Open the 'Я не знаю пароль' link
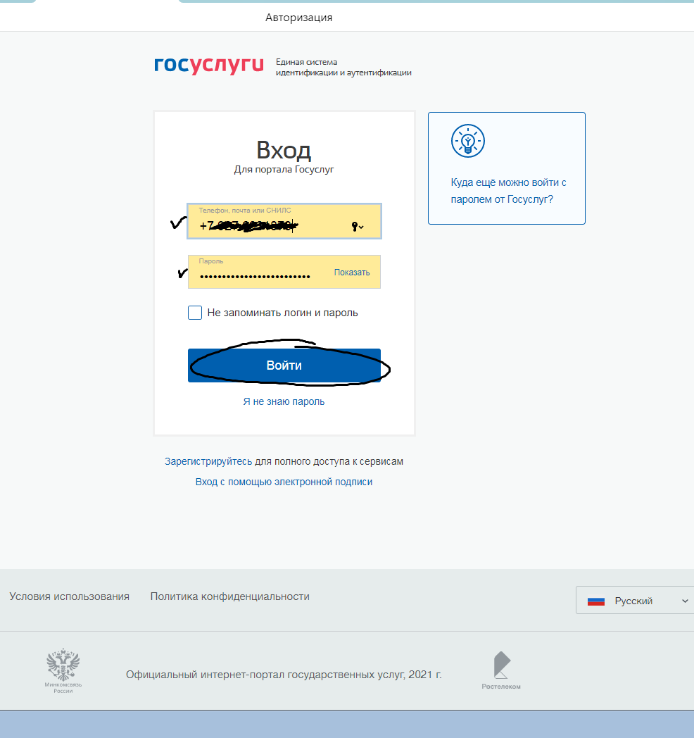The height and width of the screenshot is (738, 694). 284,401
